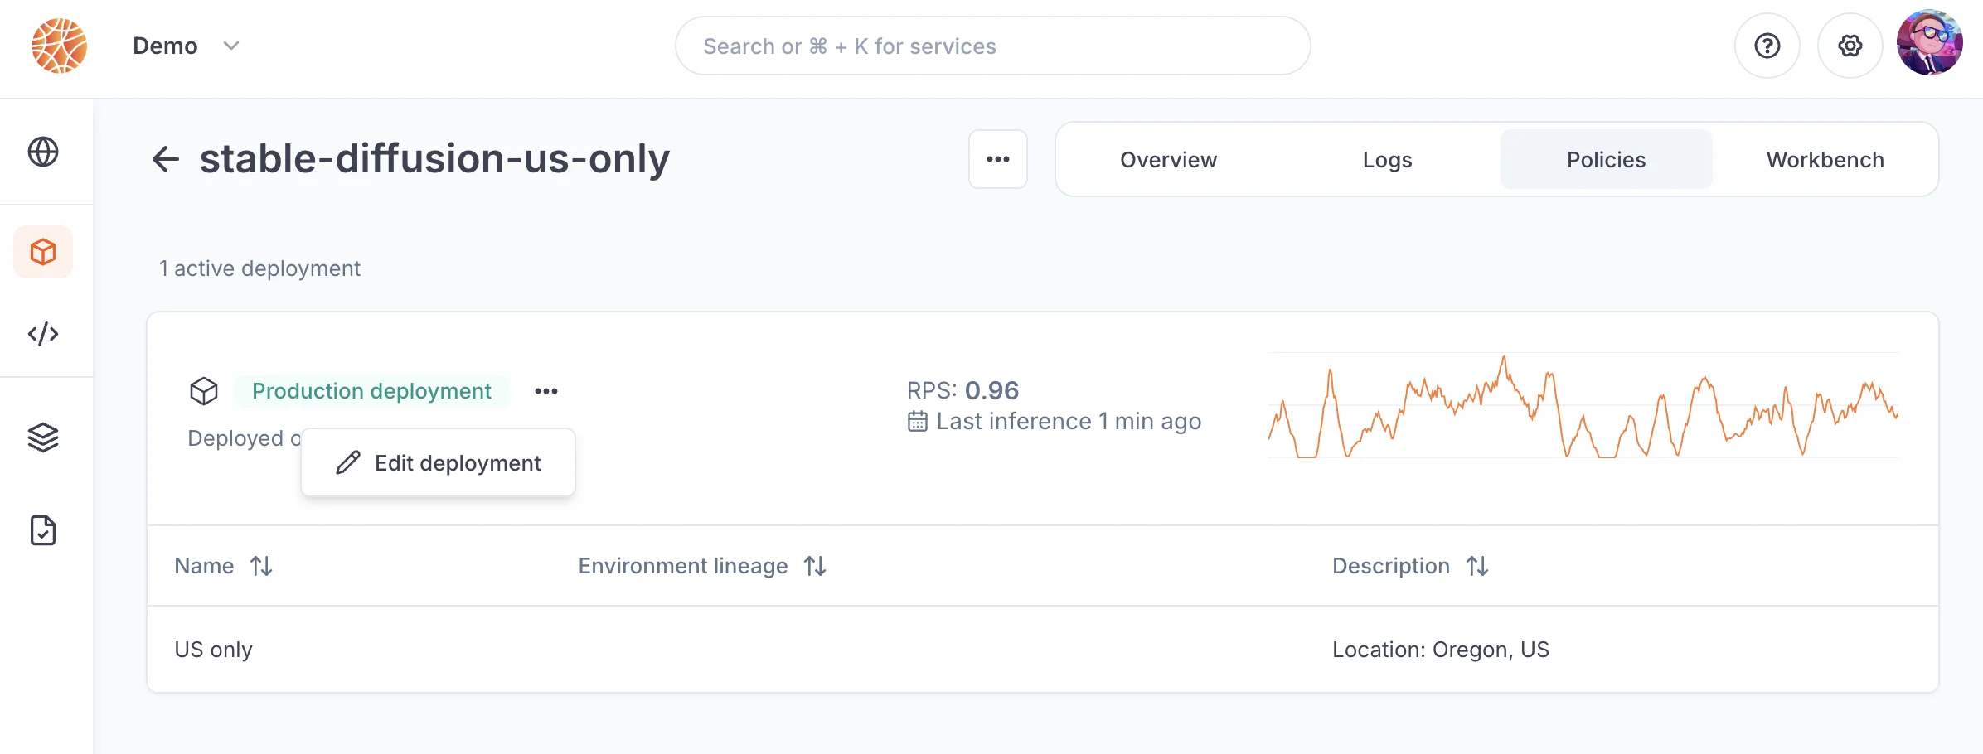Open settings gear icon

point(1850,46)
